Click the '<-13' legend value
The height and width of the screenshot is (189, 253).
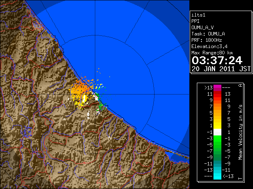(x=228, y=176)
